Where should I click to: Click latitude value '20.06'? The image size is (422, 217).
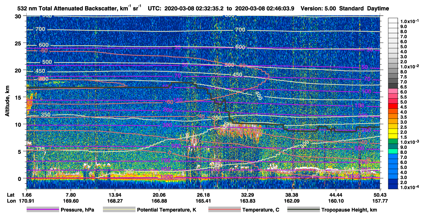159,195
